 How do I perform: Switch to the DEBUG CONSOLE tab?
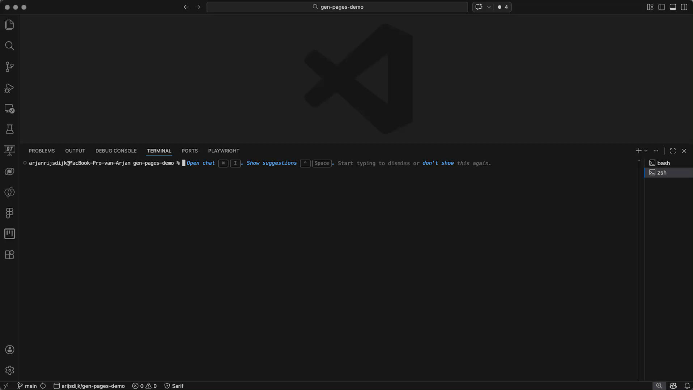point(116,151)
